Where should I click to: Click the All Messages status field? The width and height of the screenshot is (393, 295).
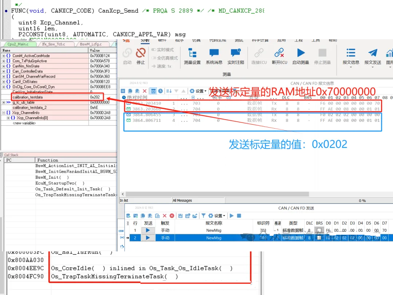coord(198,201)
